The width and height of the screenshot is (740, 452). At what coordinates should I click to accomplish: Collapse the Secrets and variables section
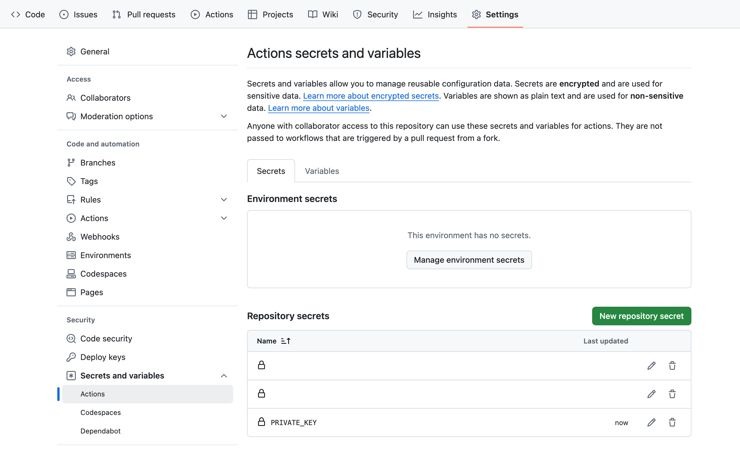(224, 376)
